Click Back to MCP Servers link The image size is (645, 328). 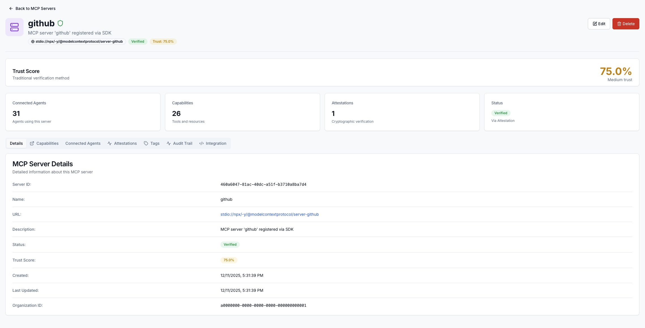coord(35,8)
